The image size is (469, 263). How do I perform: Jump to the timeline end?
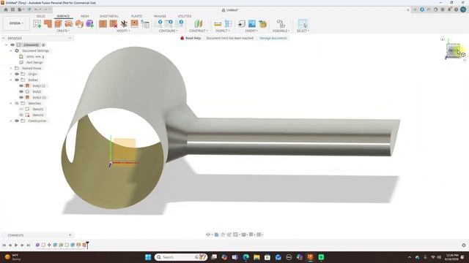coord(29,245)
